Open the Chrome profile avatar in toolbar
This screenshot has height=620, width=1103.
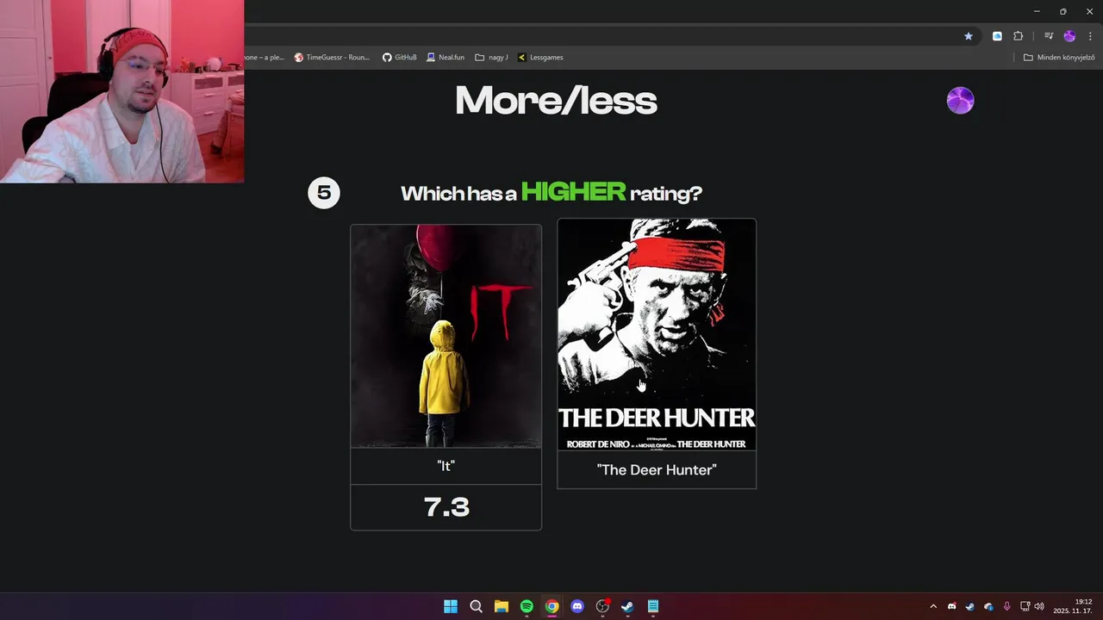1069,36
